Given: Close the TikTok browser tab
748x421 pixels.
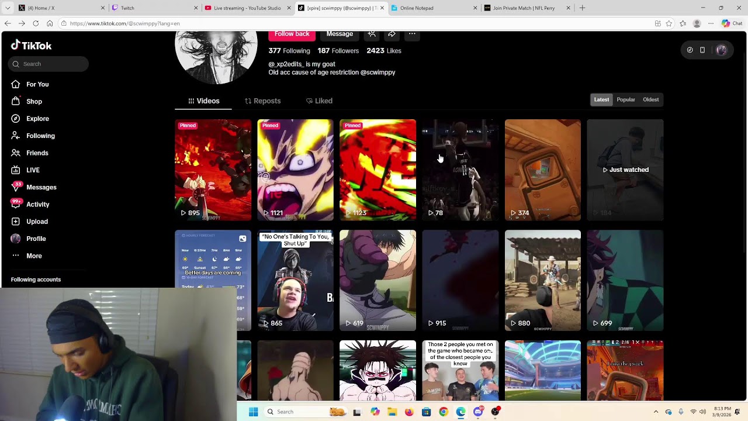Looking at the screenshot, I should (x=382, y=8).
